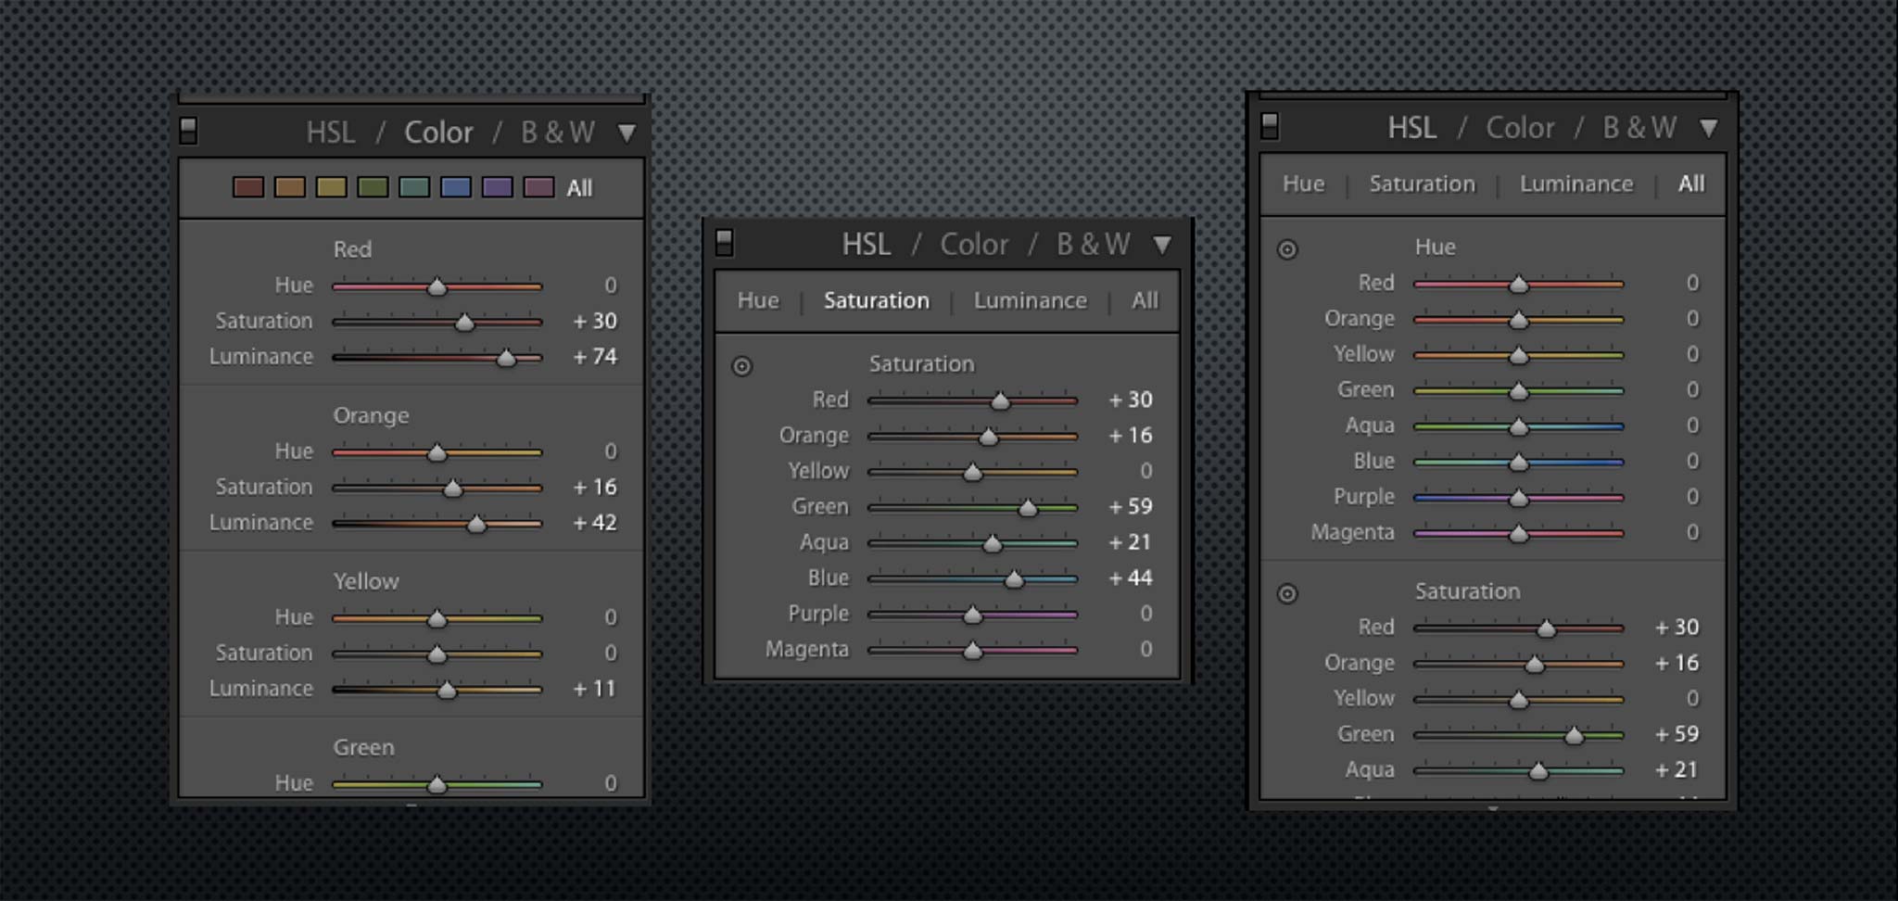
Task: Click the Purple saturation slider in middle panel
Action: coord(972,614)
